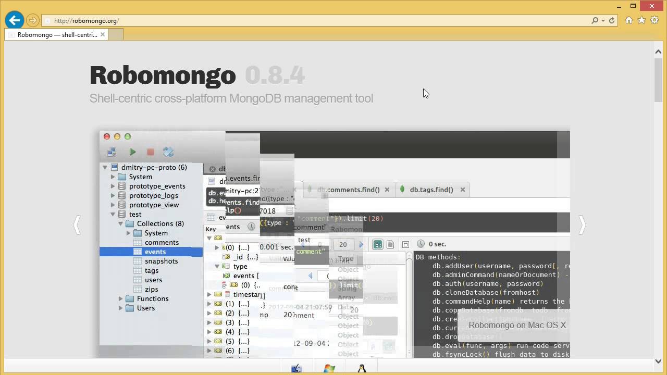Select the comments collection
Image resolution: width=667 pixels, height=375 pixels.
tap(162, 243)
